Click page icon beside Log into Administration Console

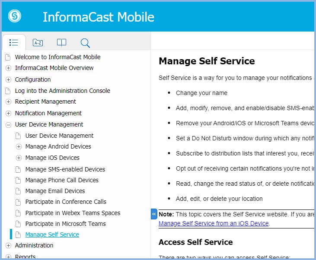[x=8, y=91]
